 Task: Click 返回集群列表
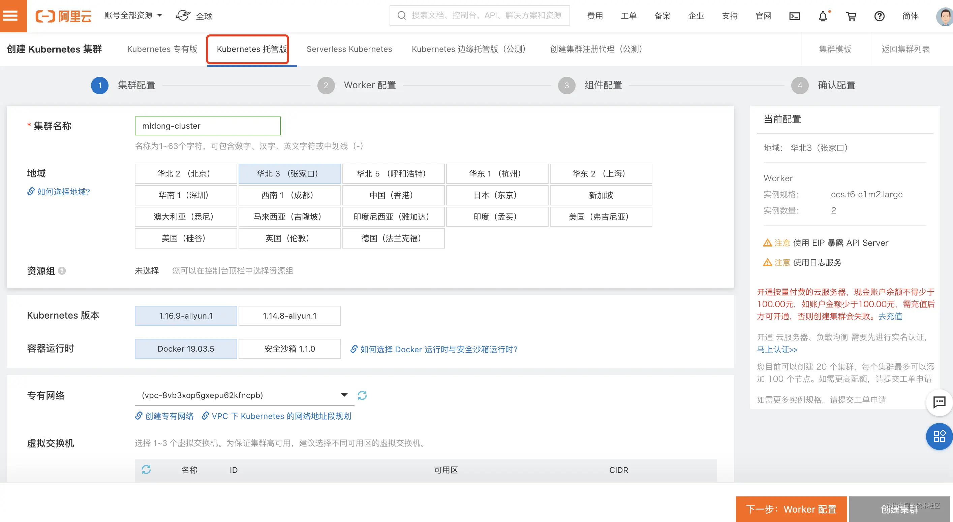pyautogui.click(x=905, y=49)
